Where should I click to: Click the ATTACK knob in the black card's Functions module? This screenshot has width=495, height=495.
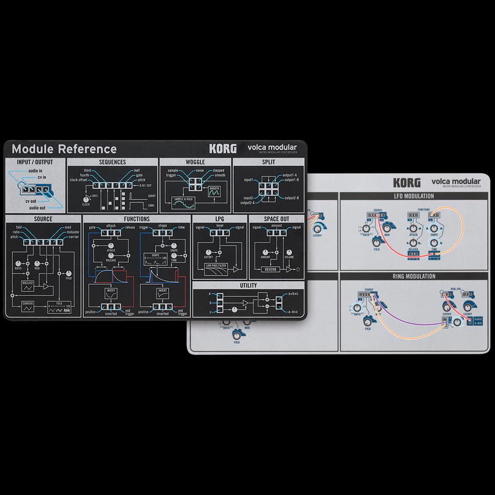[111, 246]
